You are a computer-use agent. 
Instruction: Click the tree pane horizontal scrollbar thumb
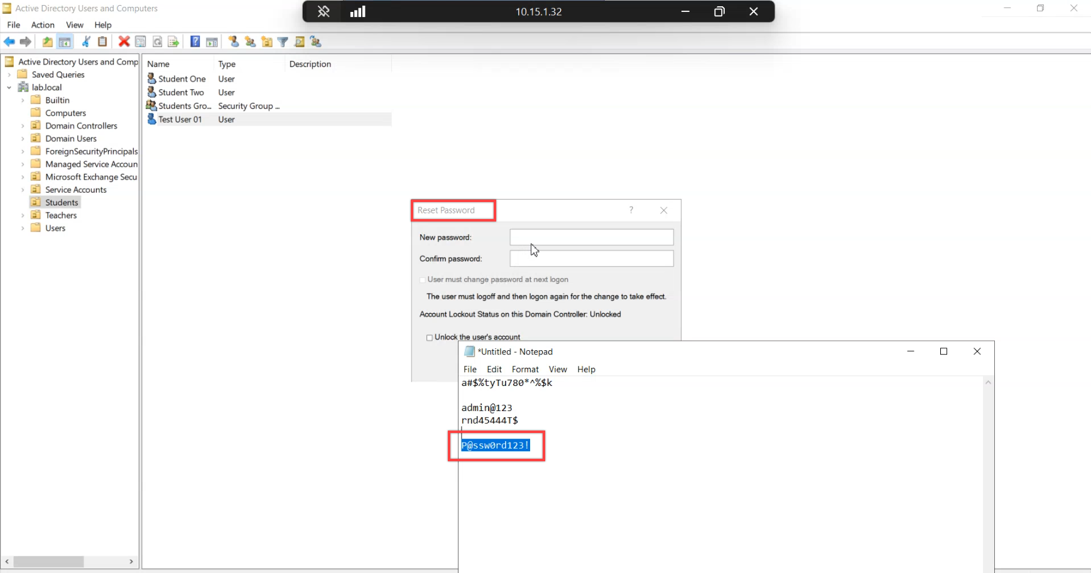click(x=48, y=561)
